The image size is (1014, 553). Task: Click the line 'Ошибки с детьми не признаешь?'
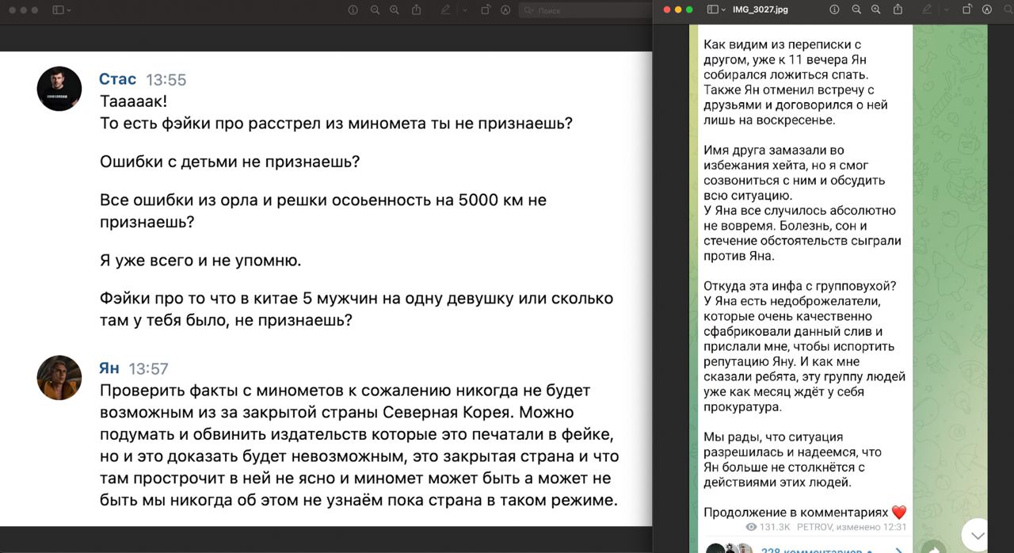click(x=230, y=162)
